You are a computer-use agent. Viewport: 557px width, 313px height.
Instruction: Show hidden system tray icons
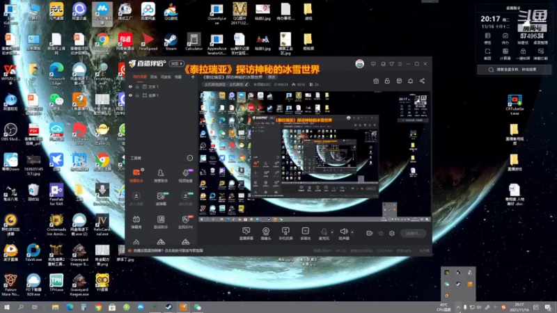(x=458, y=307)
